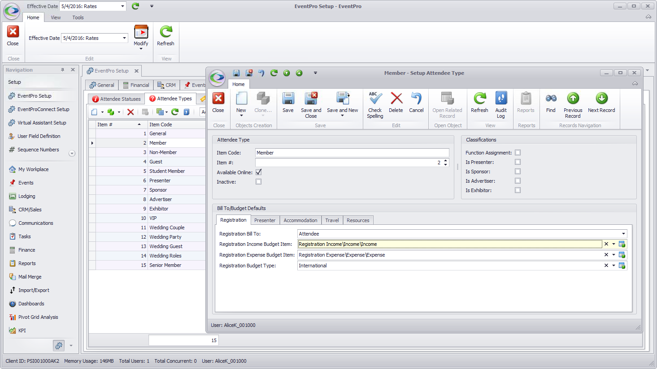The image size is (657, 369).
Task: Toggle the Available Online checkbox
Action: pyautogui.click(x=258, y=172)
